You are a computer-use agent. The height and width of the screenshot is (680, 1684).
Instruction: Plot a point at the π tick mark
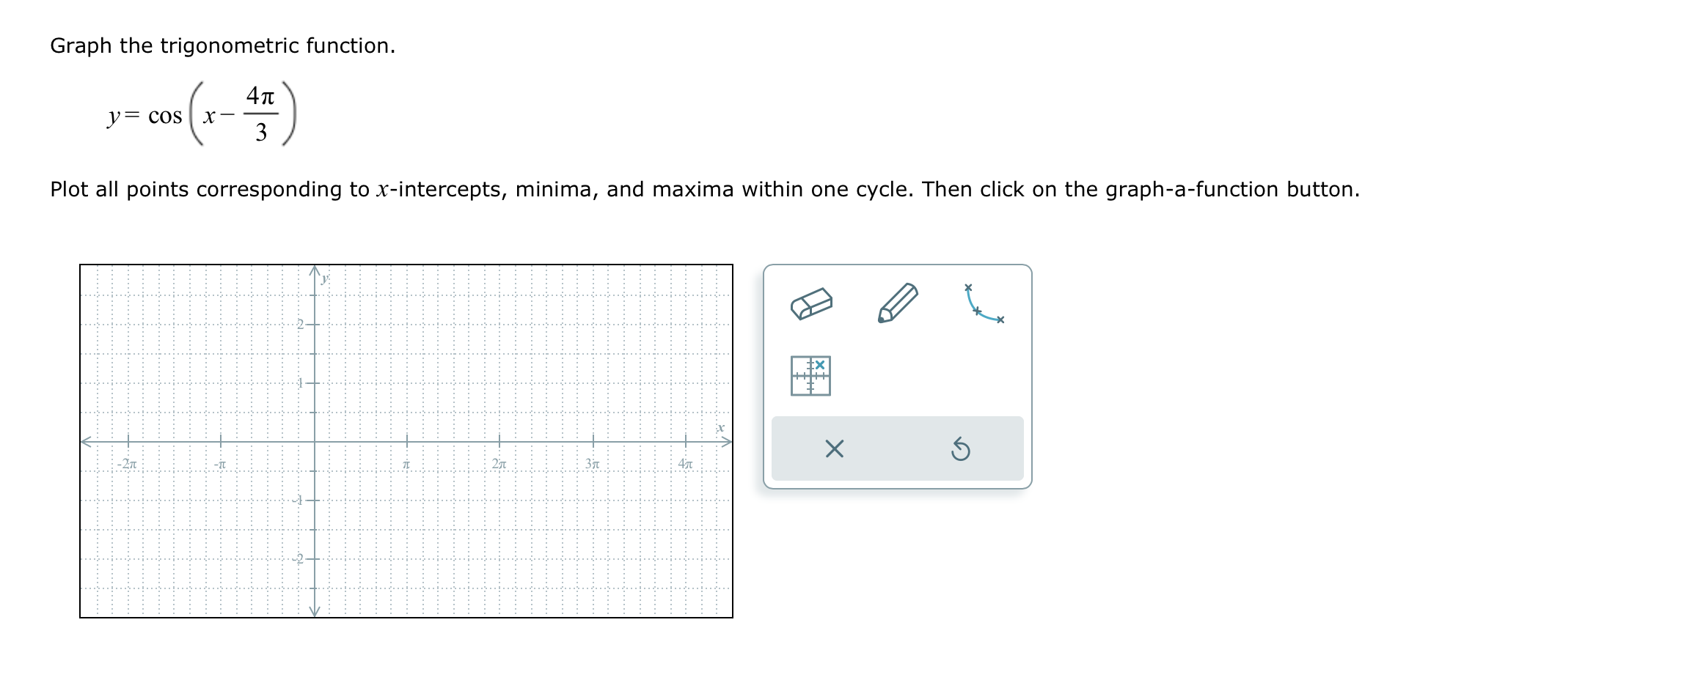tap(407, 443)
